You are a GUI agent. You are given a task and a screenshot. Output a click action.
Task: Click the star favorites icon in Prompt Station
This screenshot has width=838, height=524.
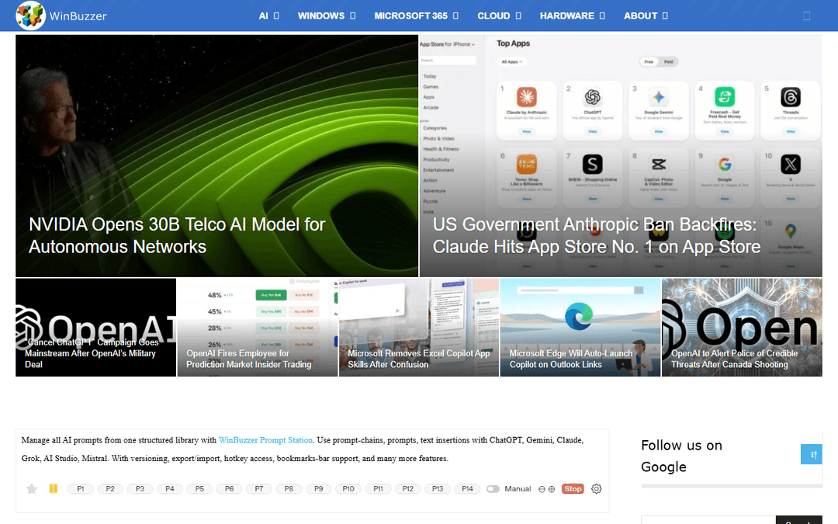(32, 489)
